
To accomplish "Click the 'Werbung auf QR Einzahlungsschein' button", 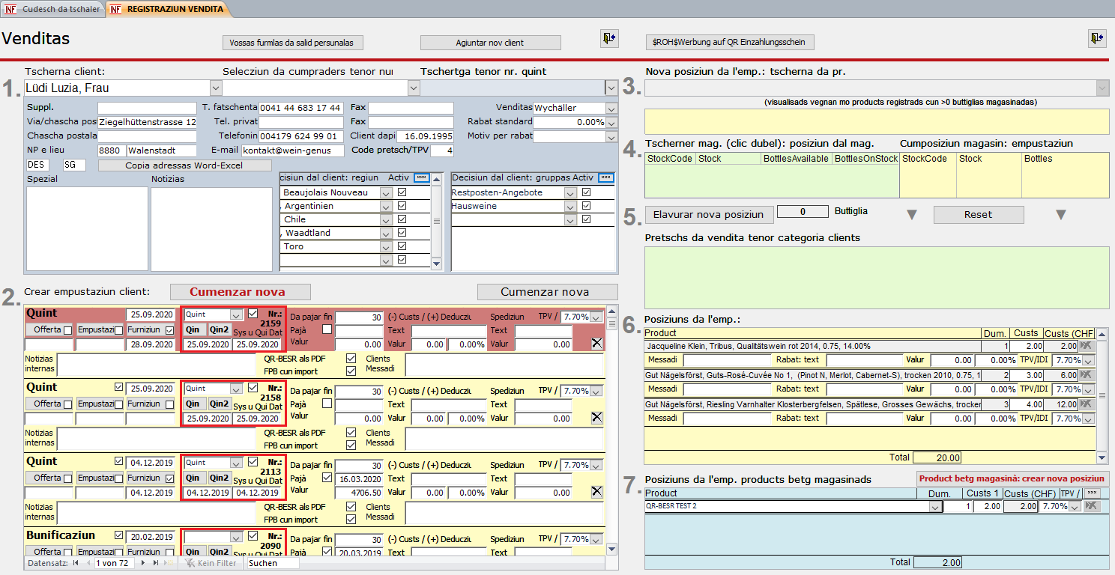I will point(730,43).
